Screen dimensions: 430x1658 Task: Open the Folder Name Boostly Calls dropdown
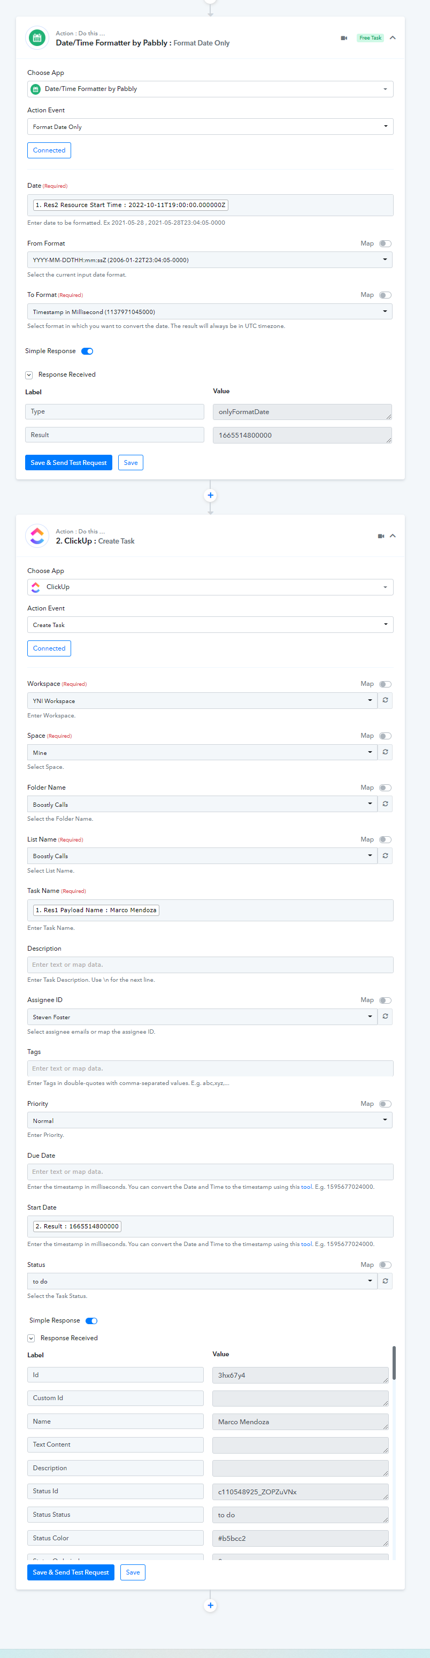(202, 805)
